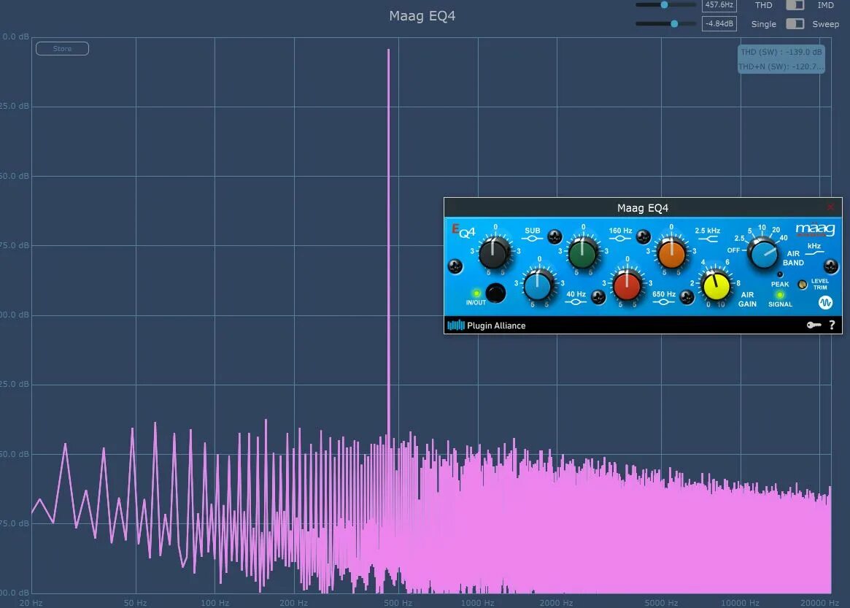
Task: Open the question mark help icon
Action: tap(832, 325)
